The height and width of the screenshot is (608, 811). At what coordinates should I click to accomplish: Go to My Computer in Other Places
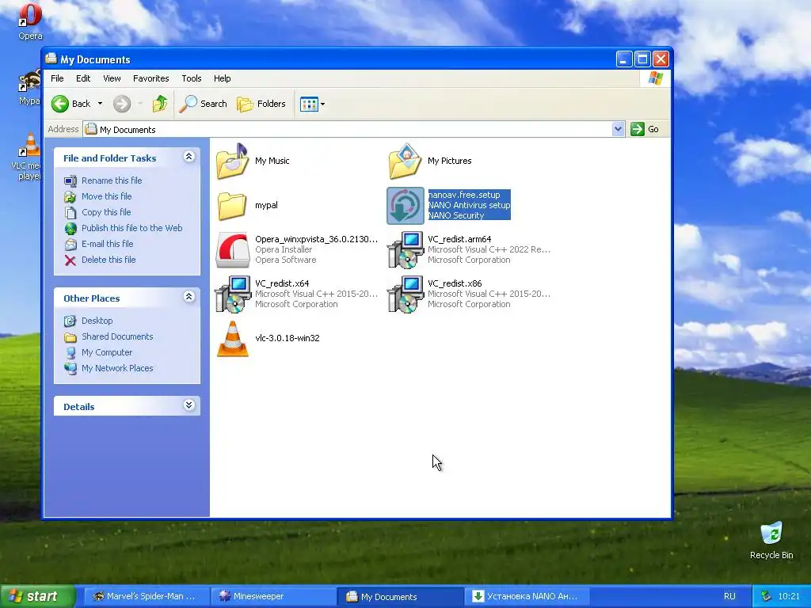[107, 352]
